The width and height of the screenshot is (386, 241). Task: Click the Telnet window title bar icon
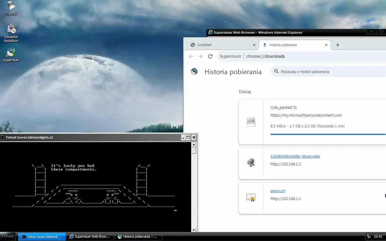tap(2, 137)
